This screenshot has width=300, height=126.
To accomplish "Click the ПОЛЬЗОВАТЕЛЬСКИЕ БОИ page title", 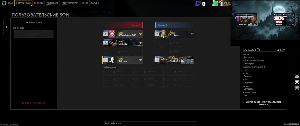I will [40, 15].
